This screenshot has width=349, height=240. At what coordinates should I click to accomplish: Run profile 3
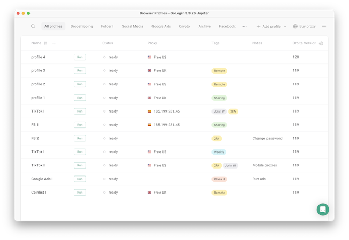click(x=80, y=70)
